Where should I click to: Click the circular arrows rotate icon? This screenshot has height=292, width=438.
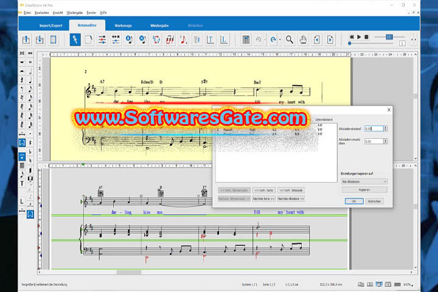click(156, 40)
